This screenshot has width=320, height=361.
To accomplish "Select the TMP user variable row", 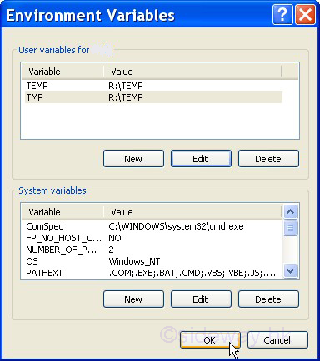I will [154, 97].
